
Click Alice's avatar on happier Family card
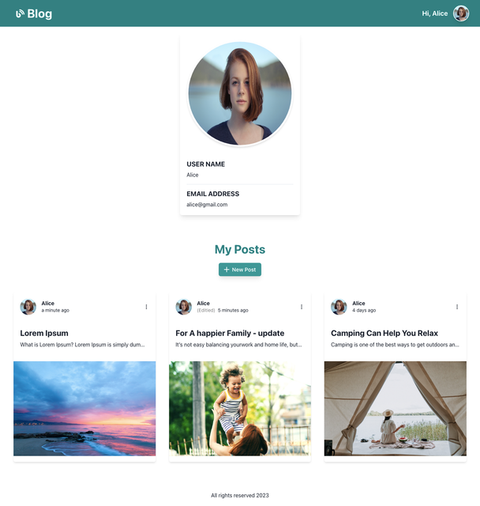click(184, 307)
